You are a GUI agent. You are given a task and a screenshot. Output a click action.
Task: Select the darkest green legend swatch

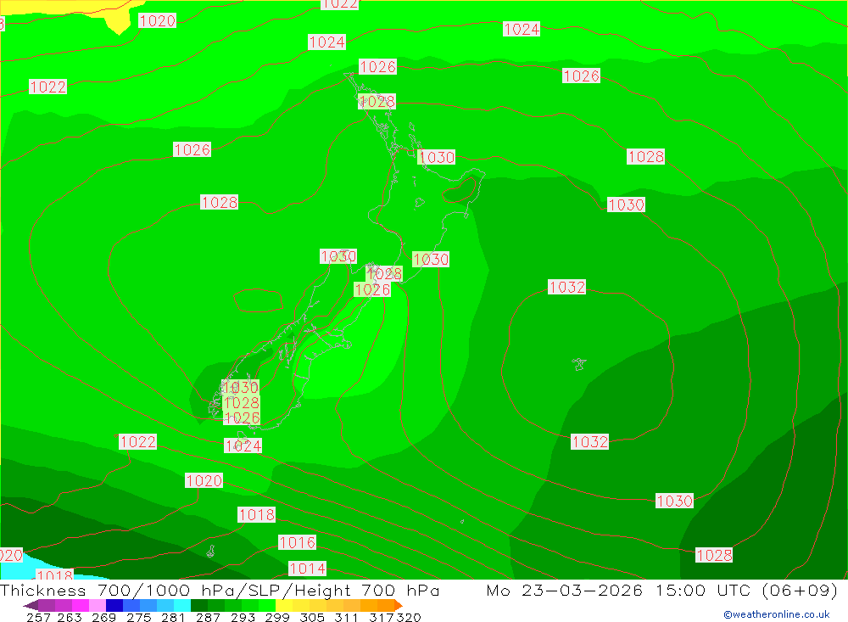(199, 605)
